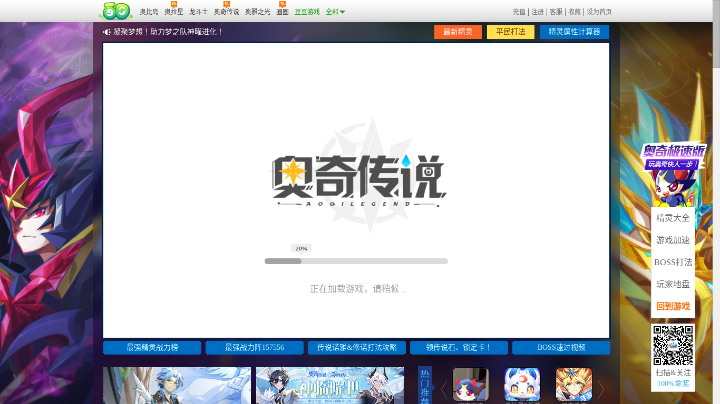Screen dimensions: 720x404
Task: Open the 精灵属性计算器 button
Action: (575, 32)
